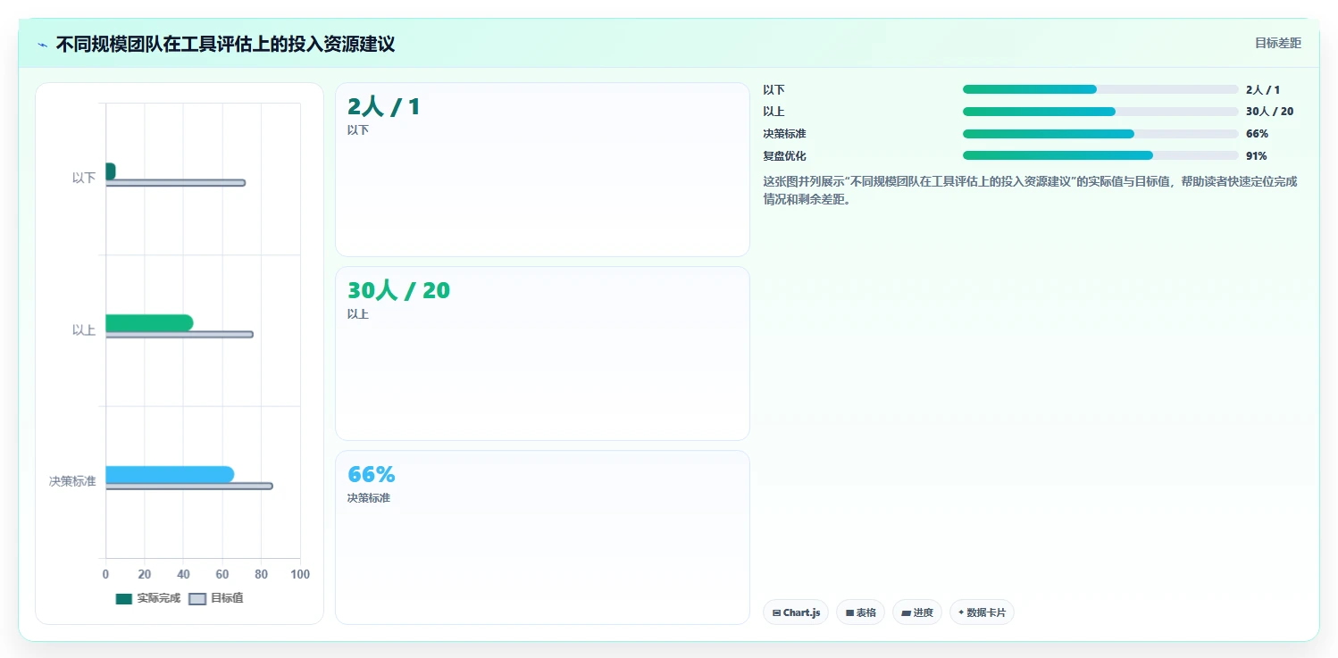This screenshot has width=1338, height=658.
Task: Click the 2人 / 1 value in progress list
Action: 1263,89
